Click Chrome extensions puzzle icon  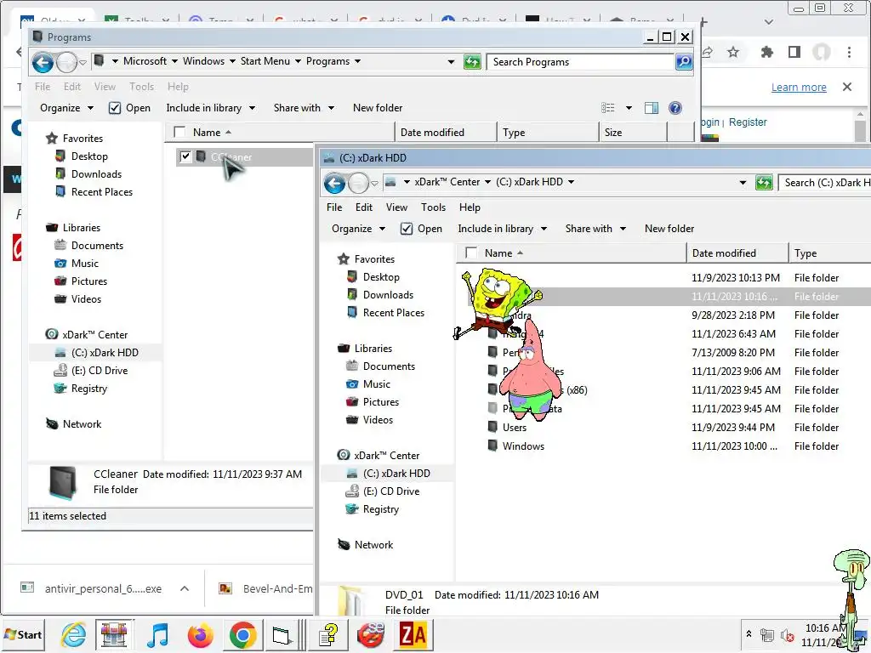[x=766, y=52]
